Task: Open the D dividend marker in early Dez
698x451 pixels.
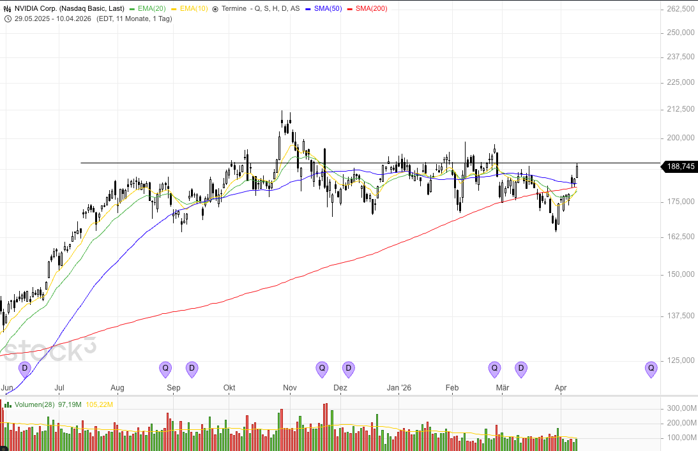Action: click(x=349, y=369)
